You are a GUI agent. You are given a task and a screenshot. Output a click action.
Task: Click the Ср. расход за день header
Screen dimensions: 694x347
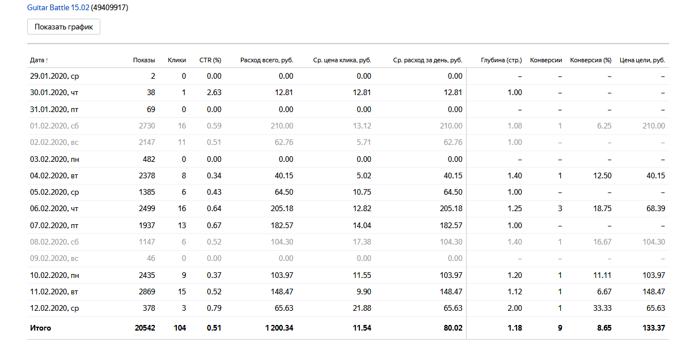click(x=428, y=60)
